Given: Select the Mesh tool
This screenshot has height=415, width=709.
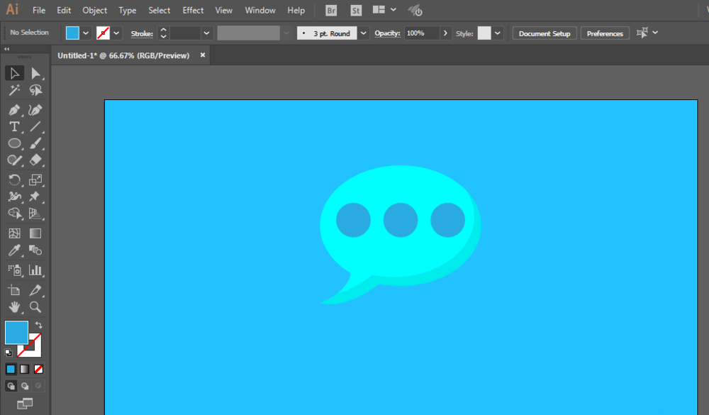Looking at the screenshot, I should click(14, 233).
